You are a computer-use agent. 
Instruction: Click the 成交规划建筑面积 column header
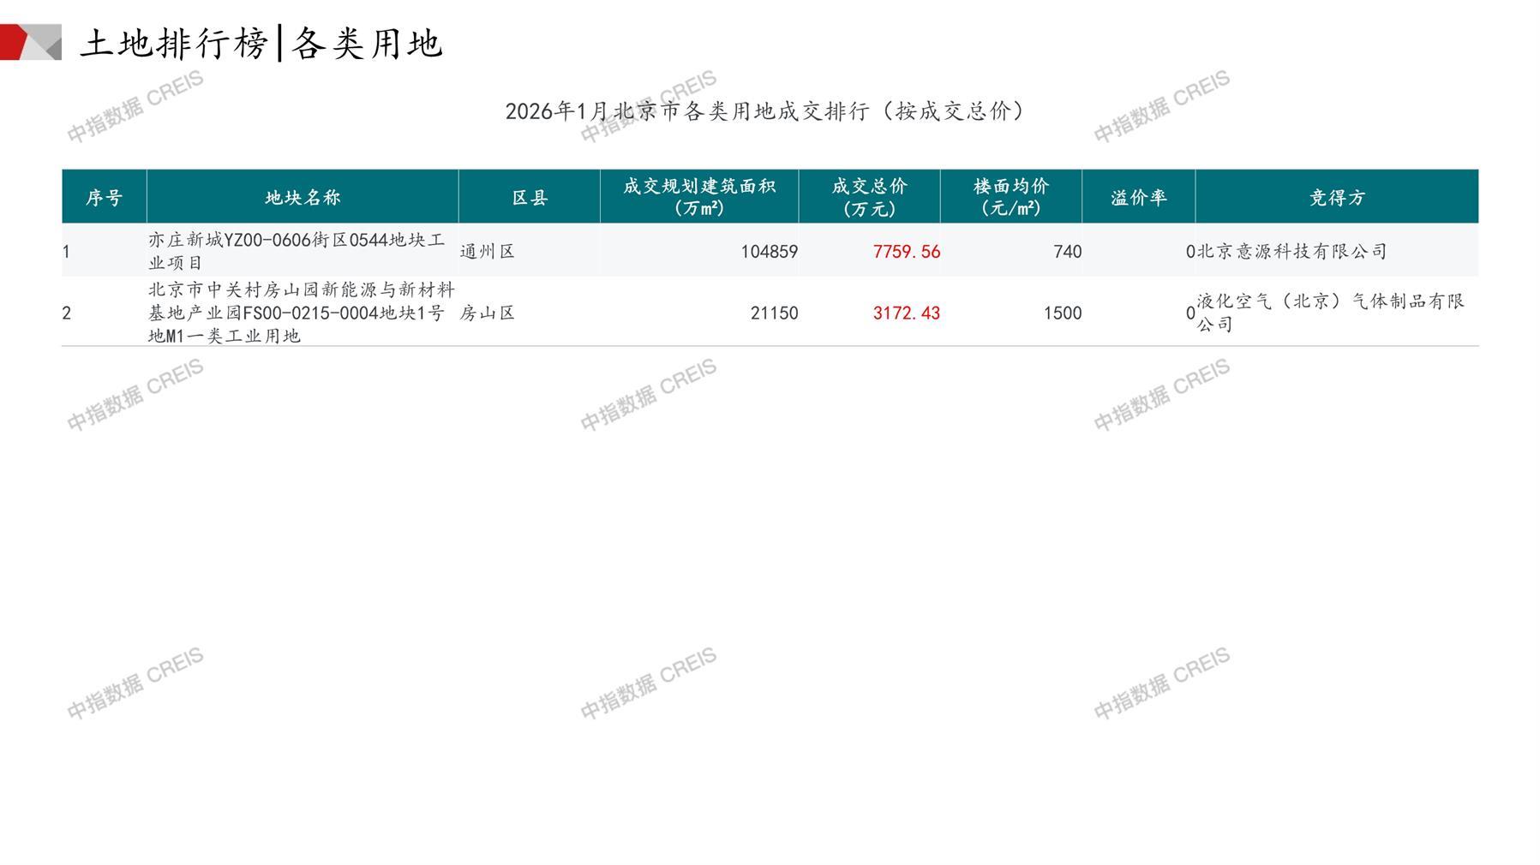pyautogui.click(x=698, y=197)
